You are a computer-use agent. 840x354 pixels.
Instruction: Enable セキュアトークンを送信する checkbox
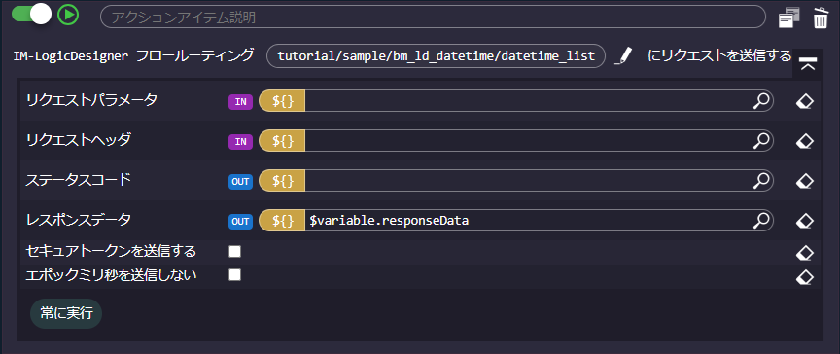tap(234, 251)
